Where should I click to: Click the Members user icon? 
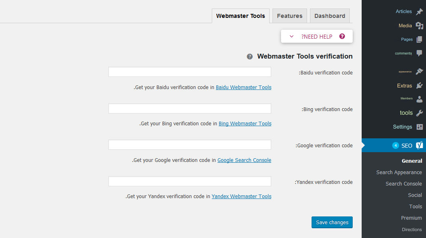click(x=419, y=99)
